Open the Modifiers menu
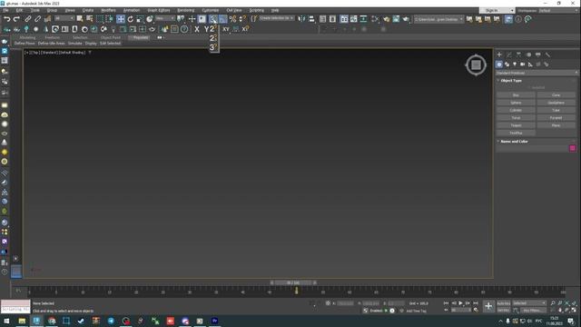This screenshot has width=581, height=327. [x=108, y=10]
